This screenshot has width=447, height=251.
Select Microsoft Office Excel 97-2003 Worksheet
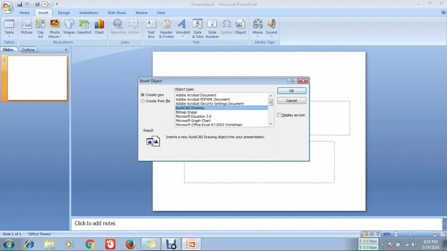point(221,125)
